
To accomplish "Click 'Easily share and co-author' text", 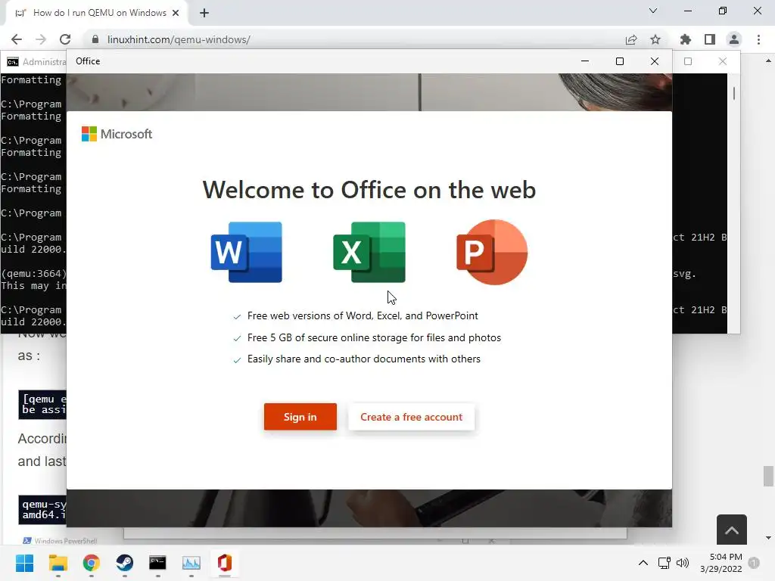I will point(364,359).
